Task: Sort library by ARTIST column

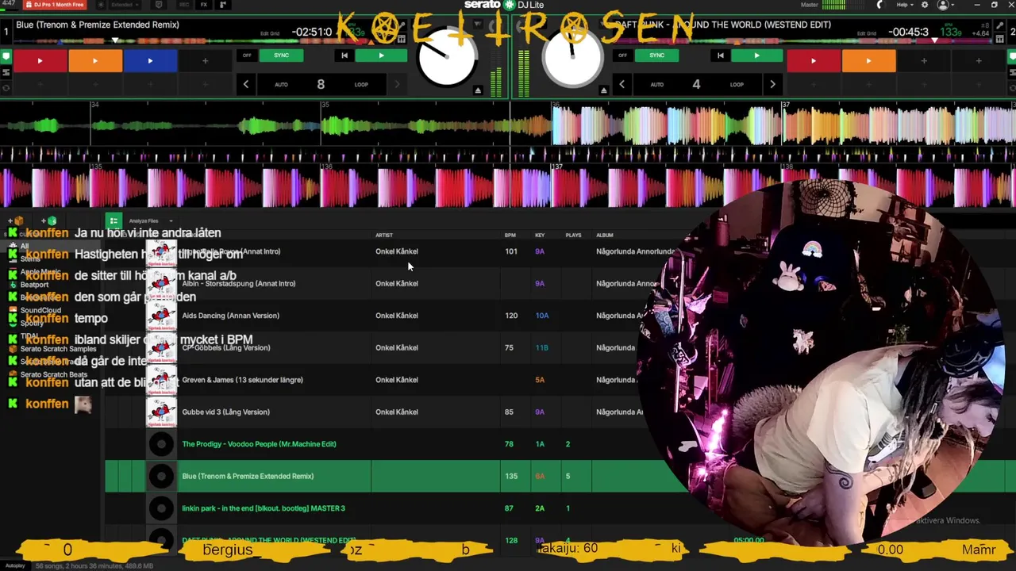Action: 384,235
